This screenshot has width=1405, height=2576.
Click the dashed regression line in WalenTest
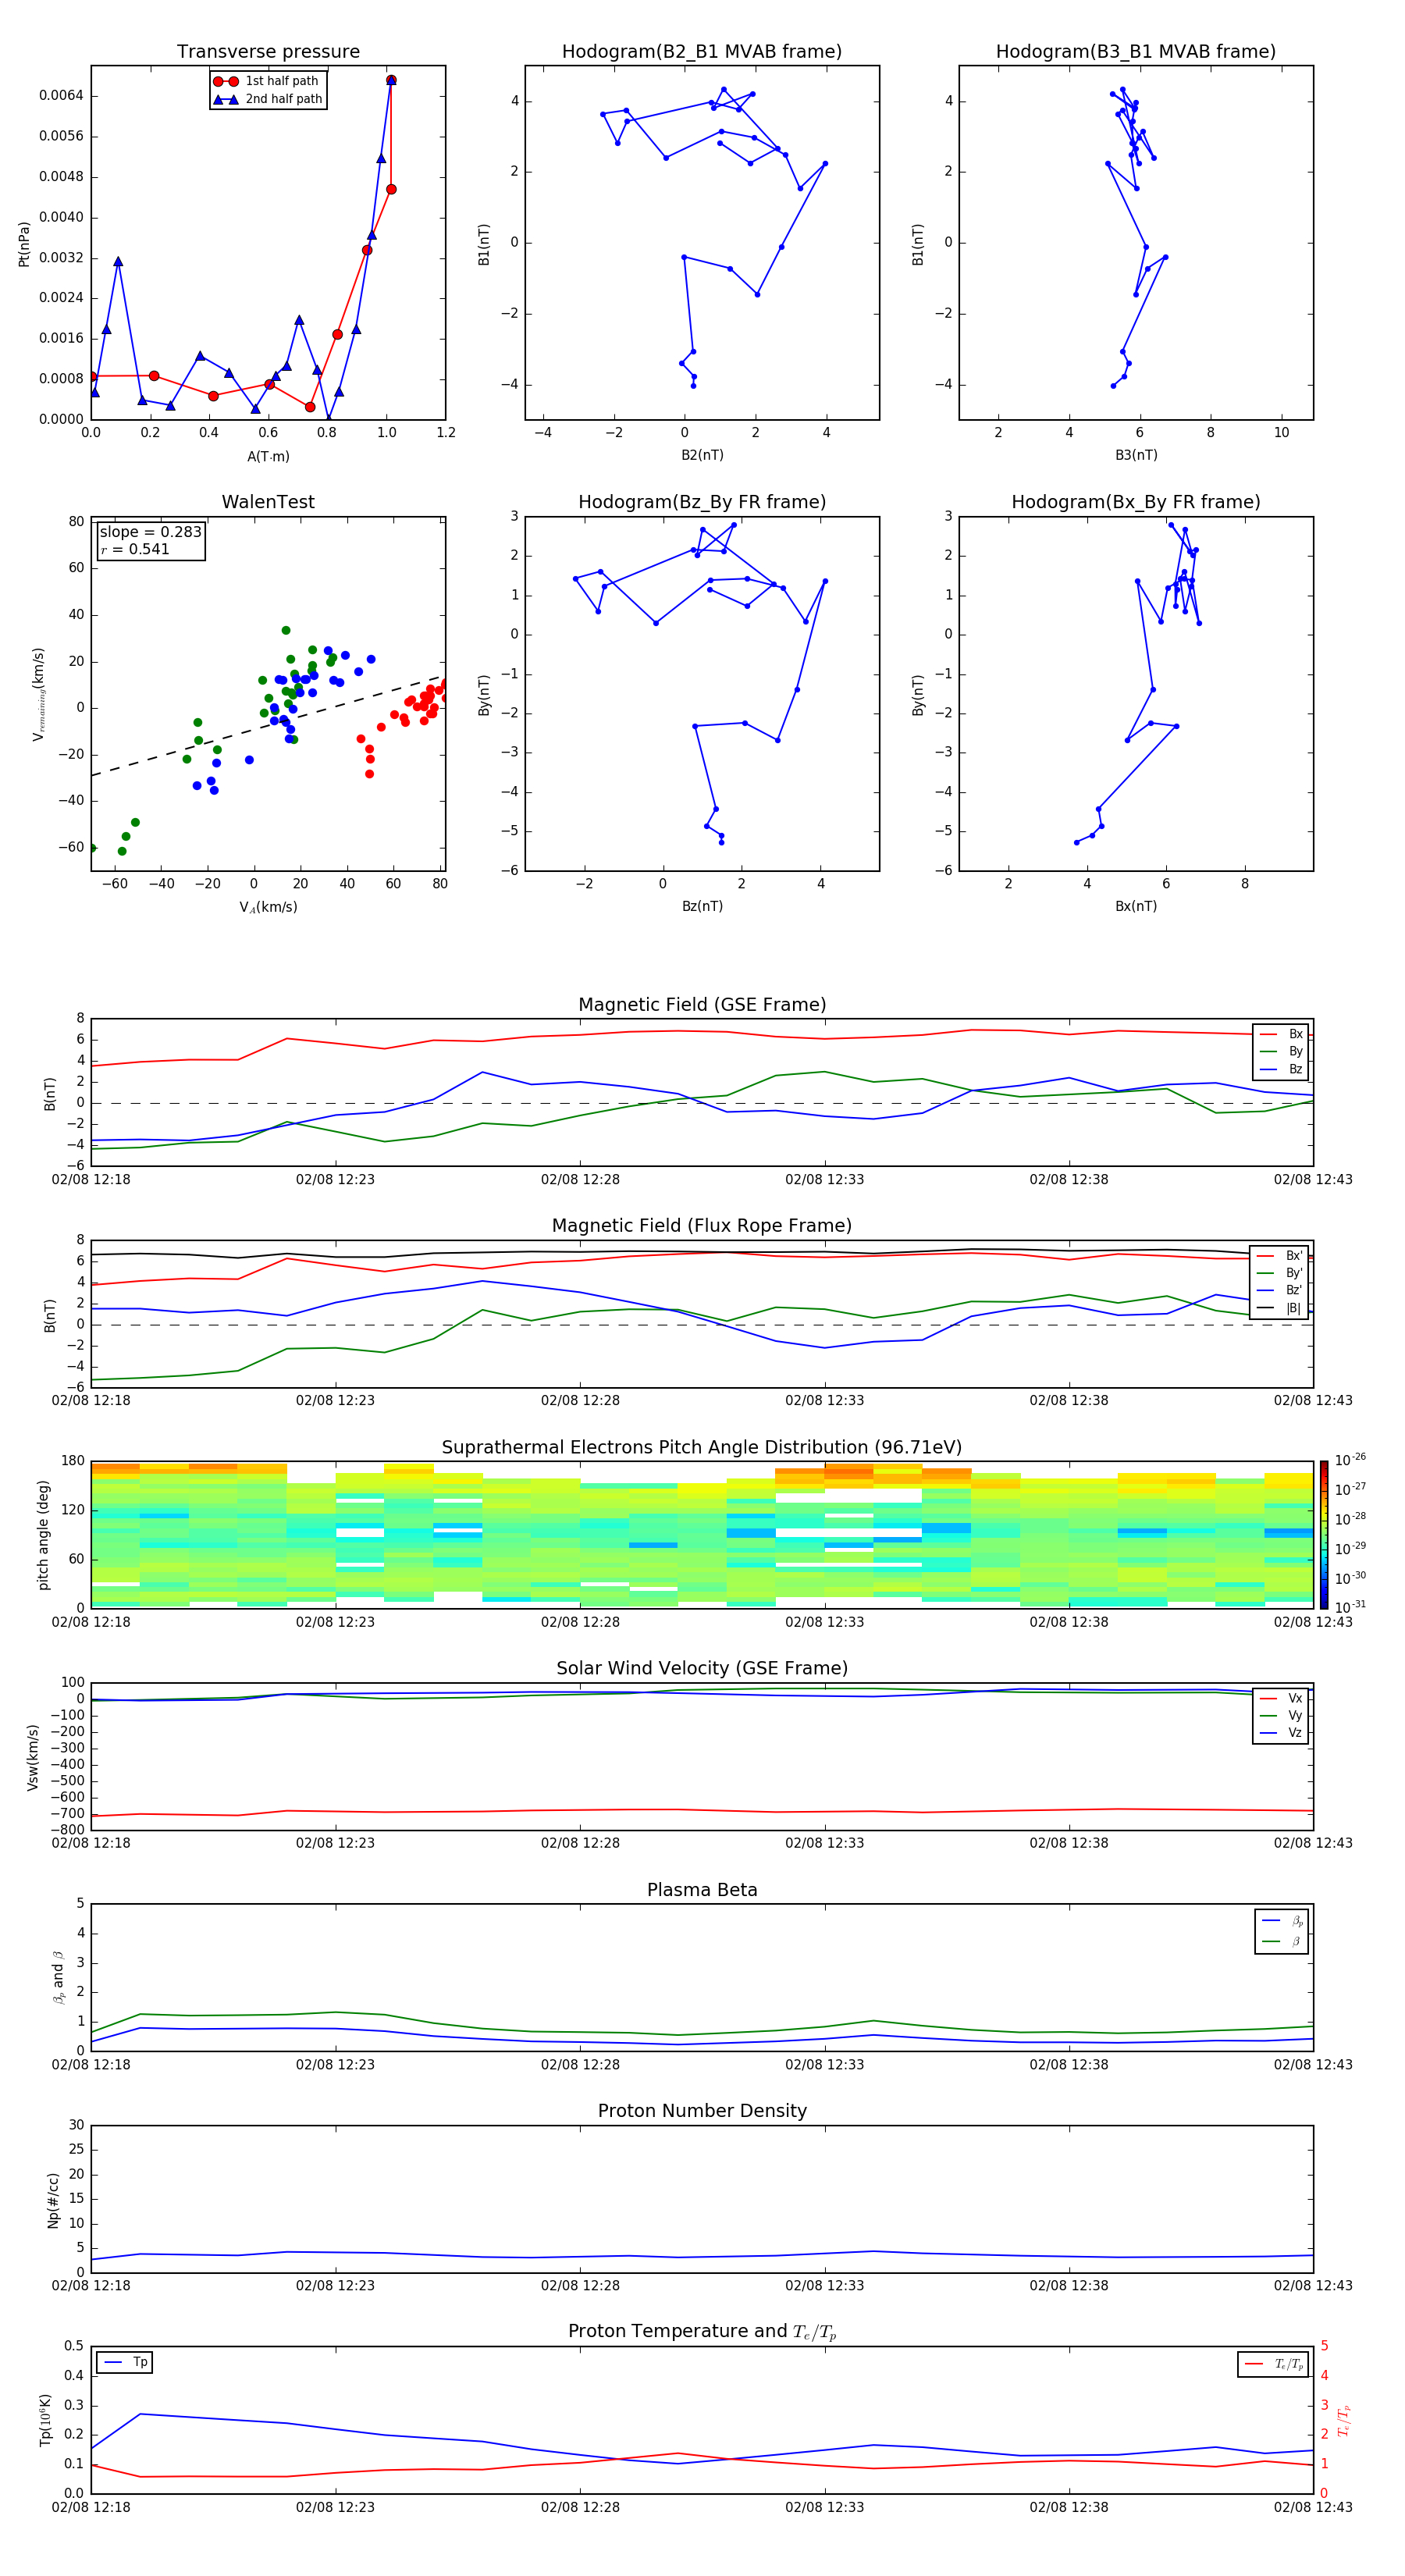[268, 725]
